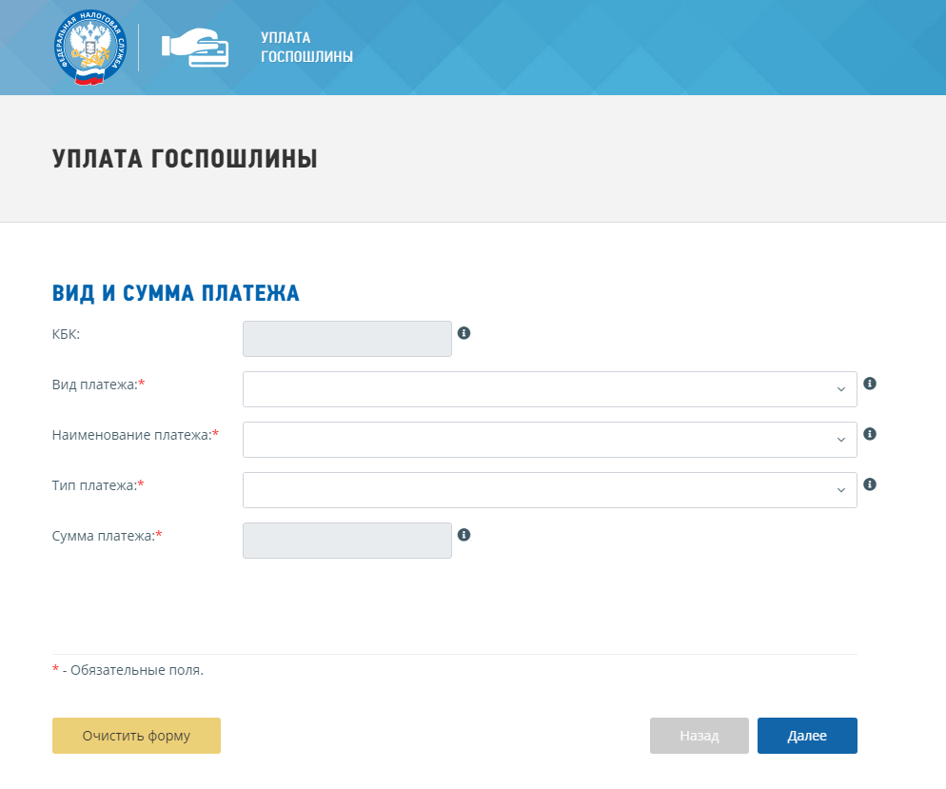Click the Federal Tax Service emblem logo
This screenshot has width=946, height=789.
(x=89, y=47)
